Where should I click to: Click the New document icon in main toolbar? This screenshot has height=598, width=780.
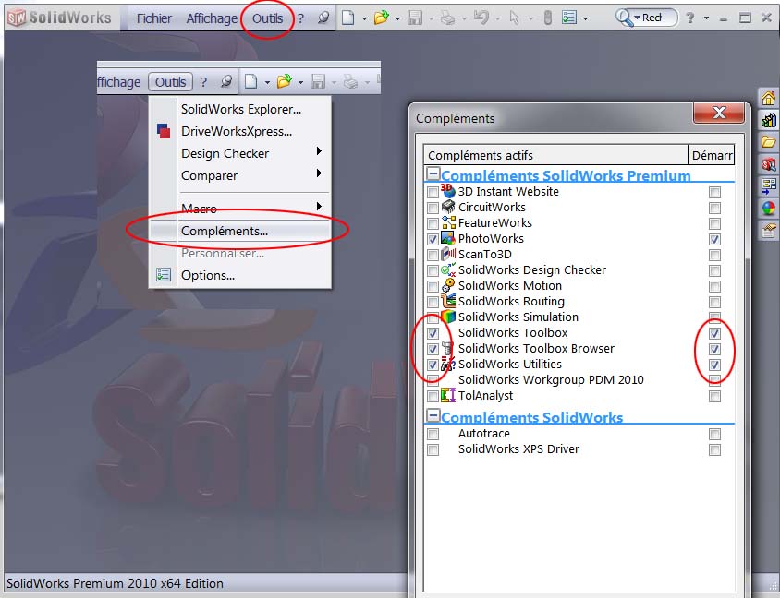coord(347,18)
